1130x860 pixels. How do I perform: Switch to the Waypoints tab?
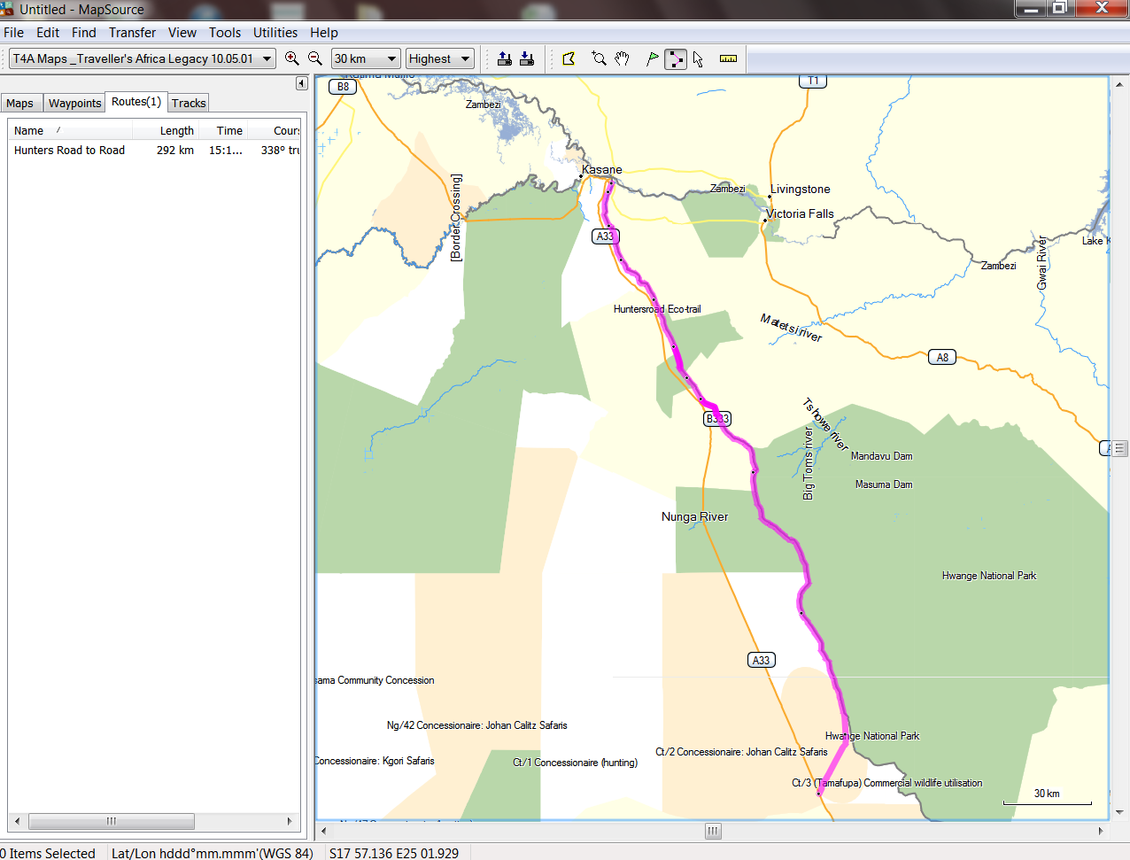point(74,104)
